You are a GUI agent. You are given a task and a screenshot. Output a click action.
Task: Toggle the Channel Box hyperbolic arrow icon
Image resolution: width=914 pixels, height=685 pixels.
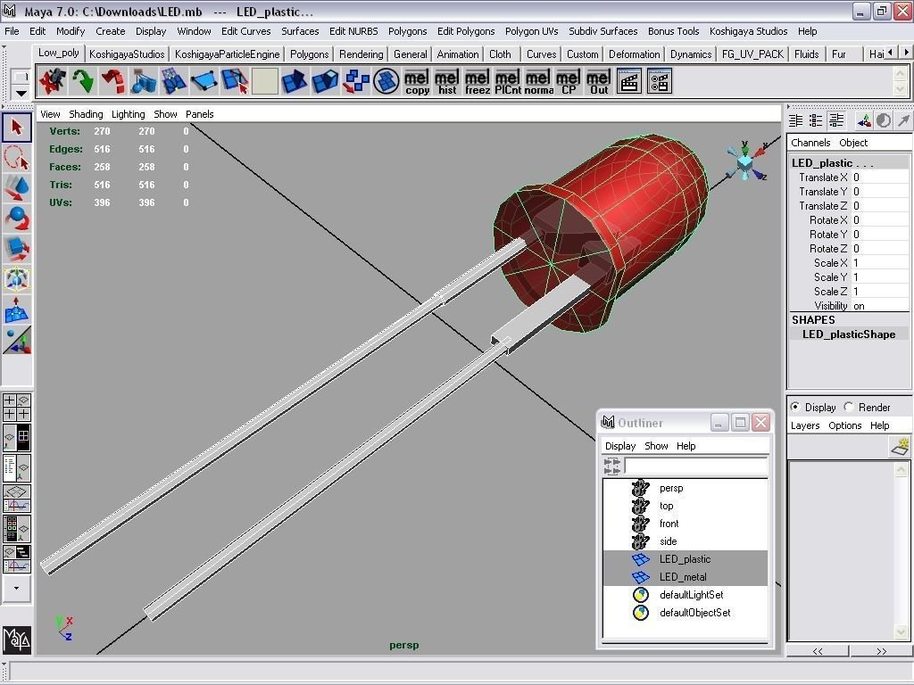tap(903, 120)
